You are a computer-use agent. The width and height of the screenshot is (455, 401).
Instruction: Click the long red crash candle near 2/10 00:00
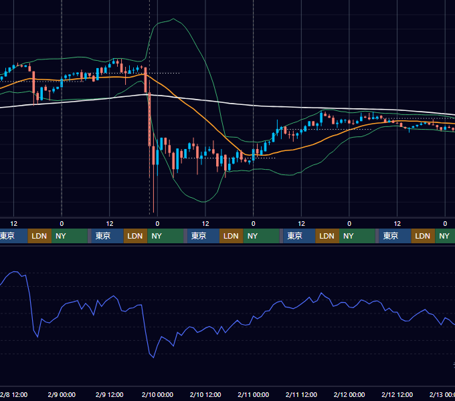pyautogui.click(x=149, y=119)
